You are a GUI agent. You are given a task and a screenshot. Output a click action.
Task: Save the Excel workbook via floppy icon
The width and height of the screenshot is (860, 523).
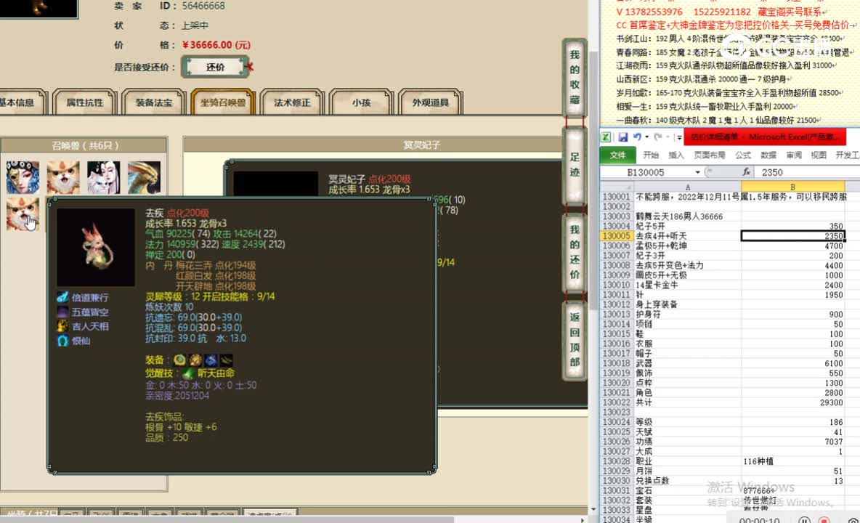623,137
